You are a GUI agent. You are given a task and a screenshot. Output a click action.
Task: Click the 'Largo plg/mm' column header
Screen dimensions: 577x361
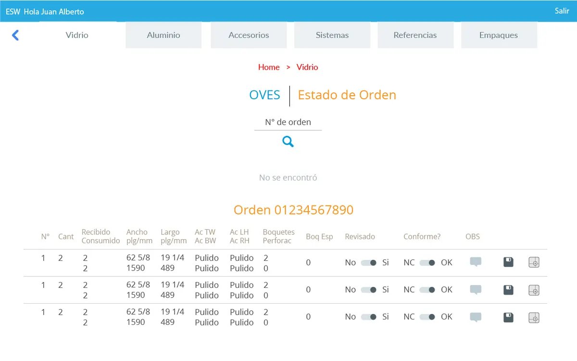click(174, 236)
